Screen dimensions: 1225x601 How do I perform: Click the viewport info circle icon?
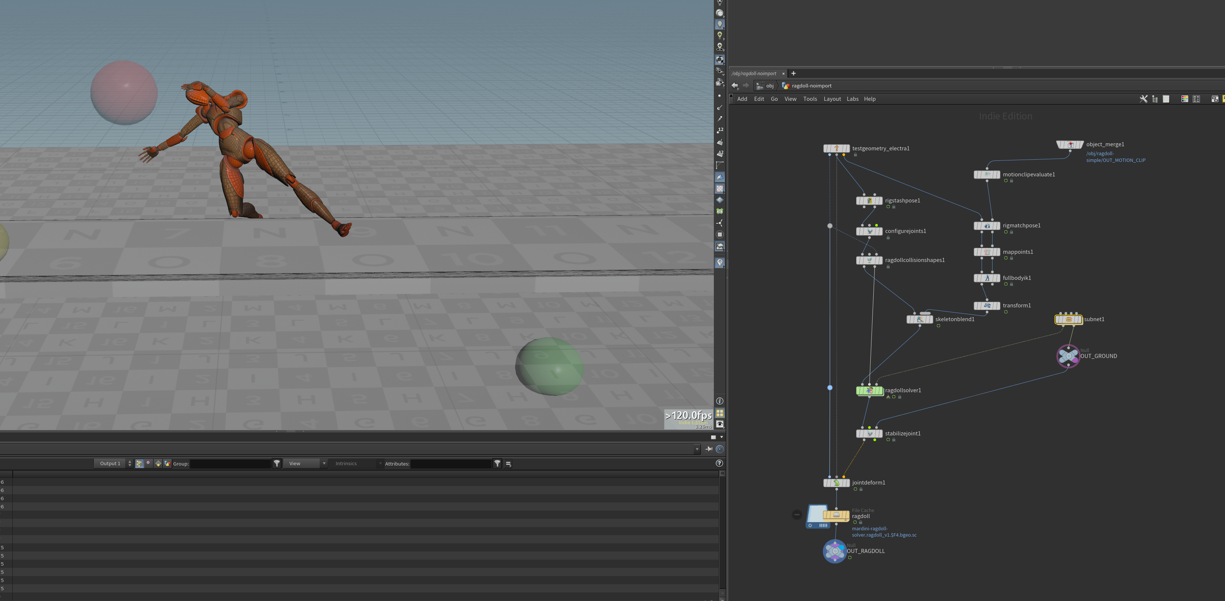click(x=720, y=402)
